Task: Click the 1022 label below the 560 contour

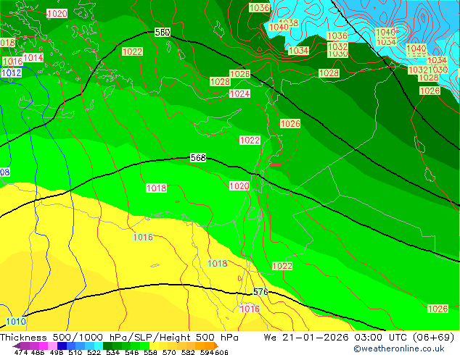Action: coord(132,51)
